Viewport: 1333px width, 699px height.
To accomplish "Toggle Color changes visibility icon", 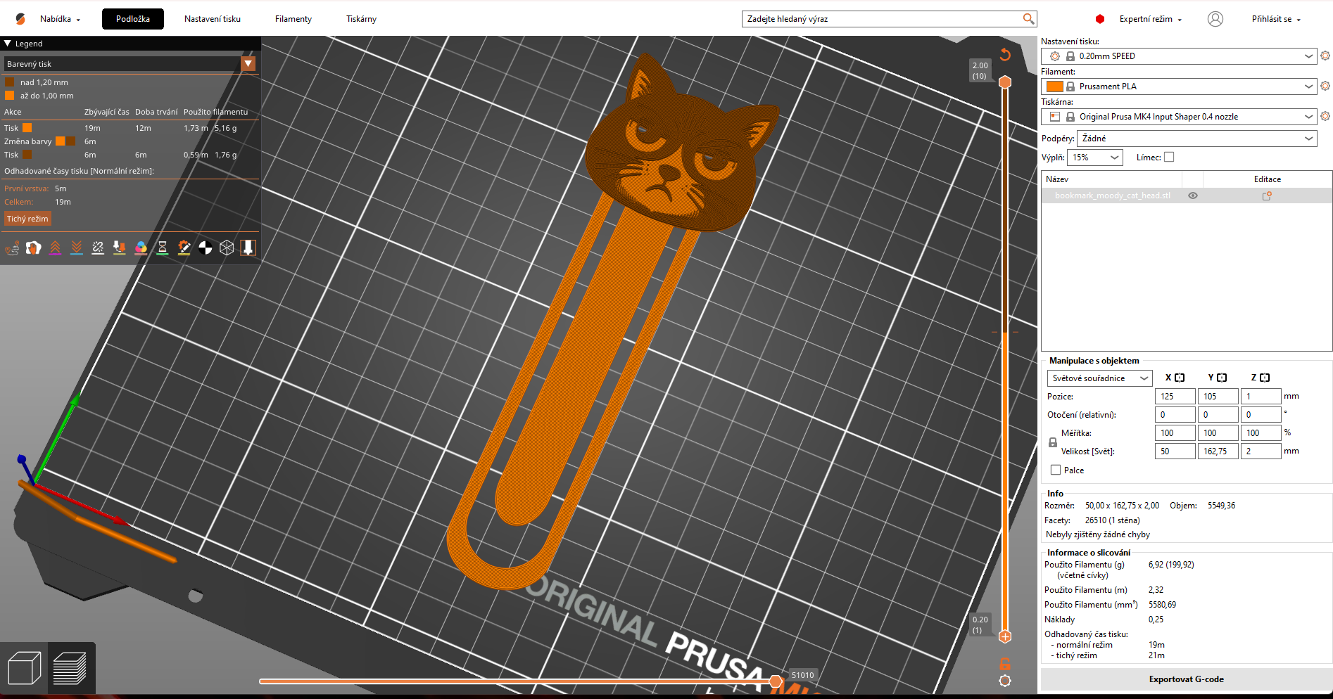I will coord(141,248).
